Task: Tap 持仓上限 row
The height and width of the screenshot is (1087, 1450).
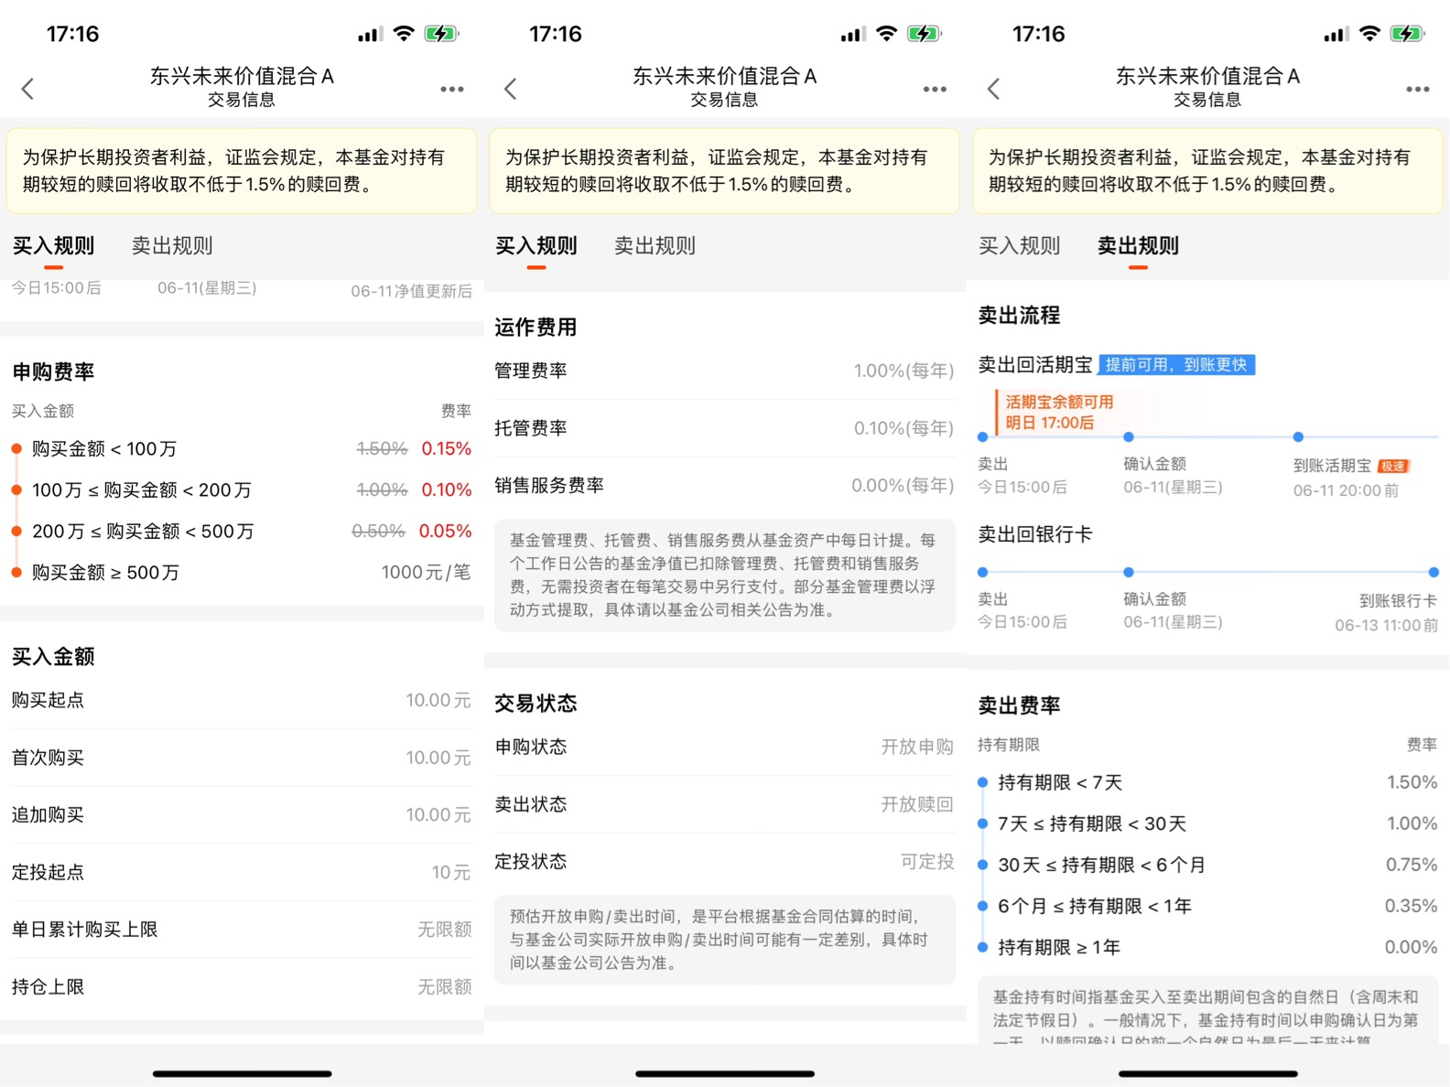Action: click(x=242, y=986)
